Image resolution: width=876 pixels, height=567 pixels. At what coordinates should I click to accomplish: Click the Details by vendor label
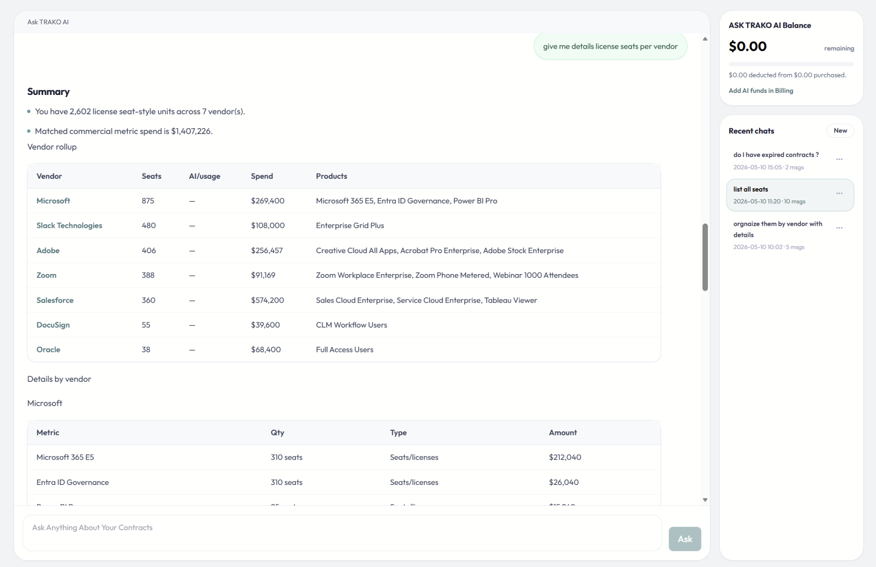pos(59,379)
